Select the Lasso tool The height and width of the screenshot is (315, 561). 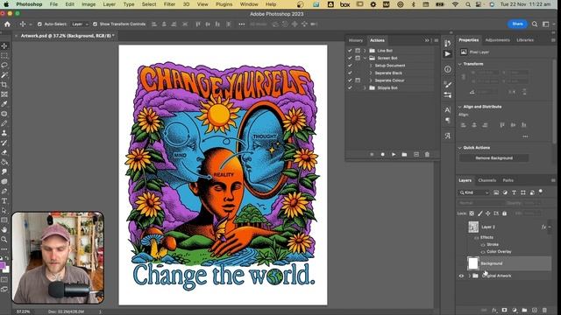tap(4, 66)
